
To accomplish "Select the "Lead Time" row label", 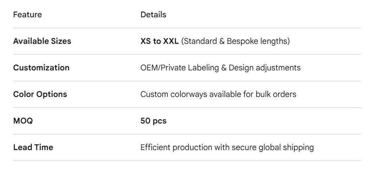I will (x=33, y=148).
